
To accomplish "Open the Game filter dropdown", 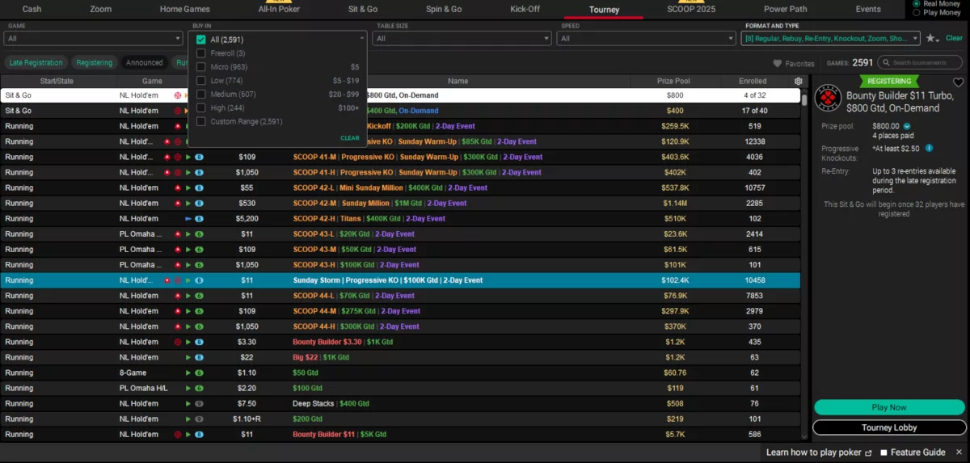I will click(94, 38).
